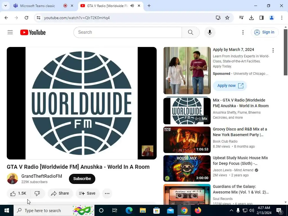Open Chrome three-dot menu

(x=282, y=18)
